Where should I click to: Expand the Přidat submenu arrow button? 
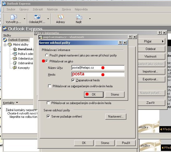[x=163, y=41]
